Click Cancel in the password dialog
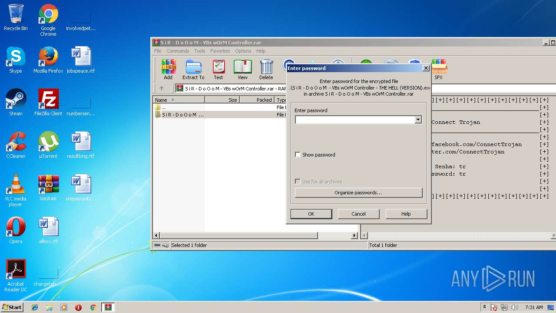Image resolution: width=556 pixels, height=313 pixels. click(358, 214)
